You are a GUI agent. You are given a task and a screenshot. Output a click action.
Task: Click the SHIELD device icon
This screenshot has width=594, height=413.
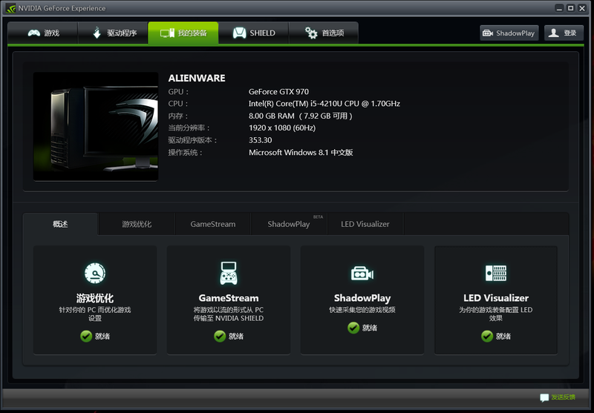(239, 33)
